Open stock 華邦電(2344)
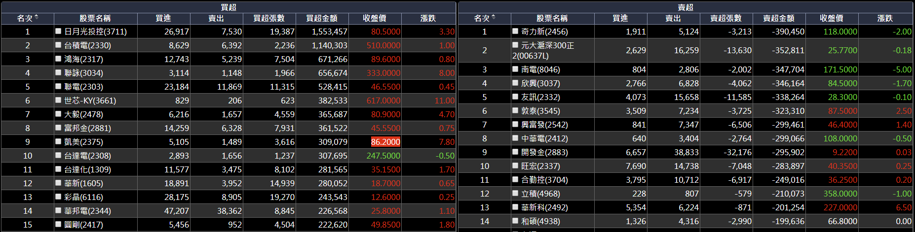915x232 pixels. point(87,211)
